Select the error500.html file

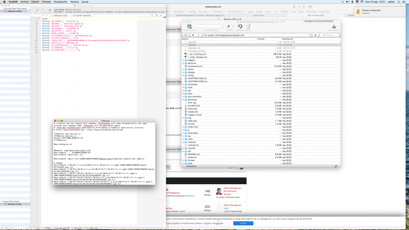194,106
